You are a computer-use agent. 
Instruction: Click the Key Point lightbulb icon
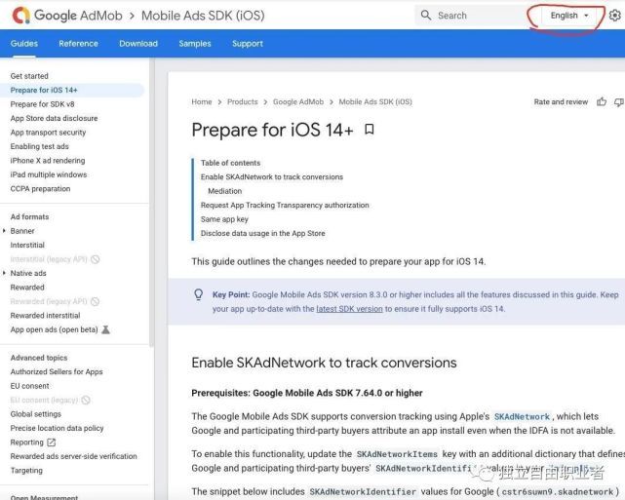coord(199,294)
